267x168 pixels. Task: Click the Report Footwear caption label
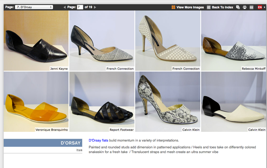pyautogui.click(x=122, y=129)
